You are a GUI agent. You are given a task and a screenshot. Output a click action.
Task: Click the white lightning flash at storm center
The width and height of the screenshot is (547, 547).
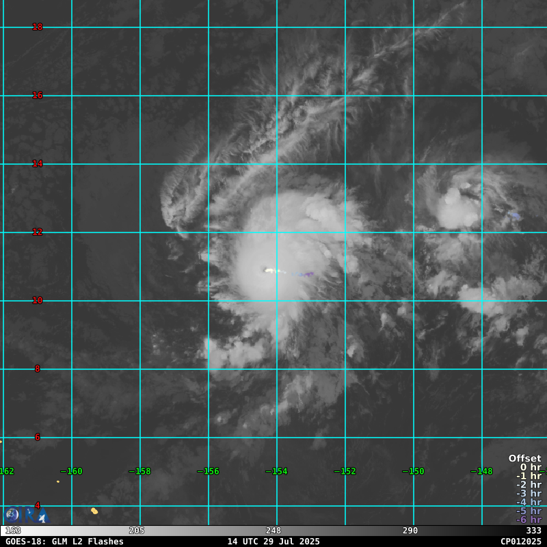click(271, 271)
